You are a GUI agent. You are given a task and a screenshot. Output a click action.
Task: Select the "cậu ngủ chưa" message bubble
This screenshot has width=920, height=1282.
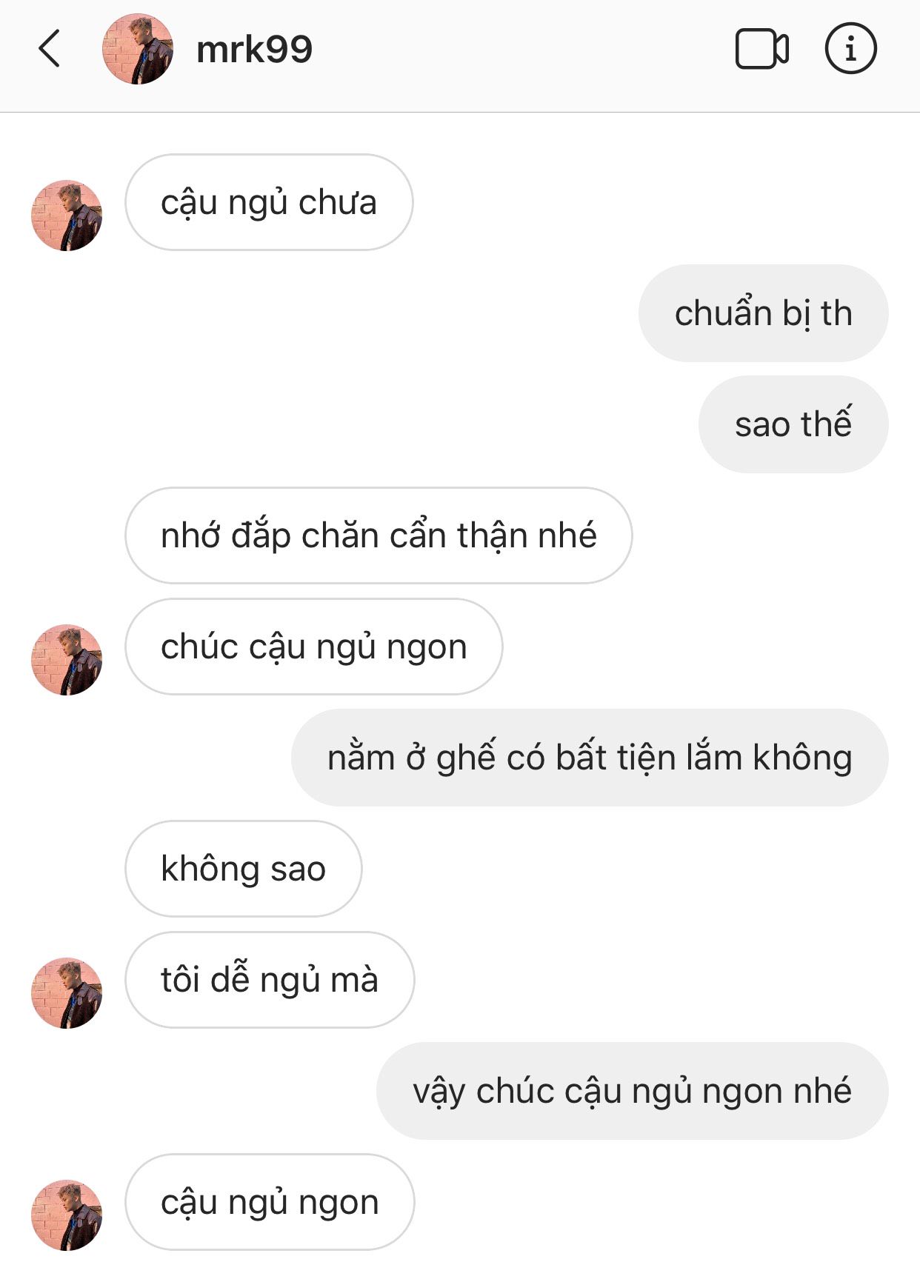coord(269,202)
